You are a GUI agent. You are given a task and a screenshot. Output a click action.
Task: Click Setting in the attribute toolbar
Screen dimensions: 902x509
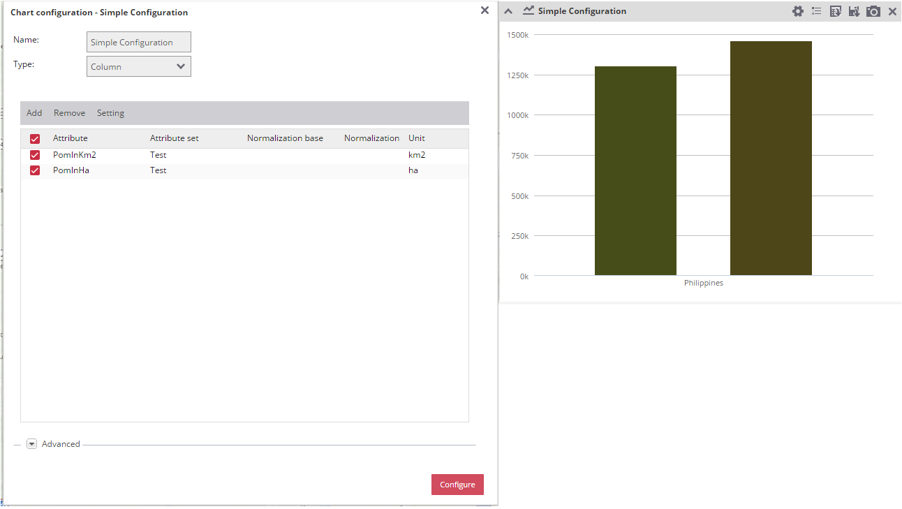[110, 113]
